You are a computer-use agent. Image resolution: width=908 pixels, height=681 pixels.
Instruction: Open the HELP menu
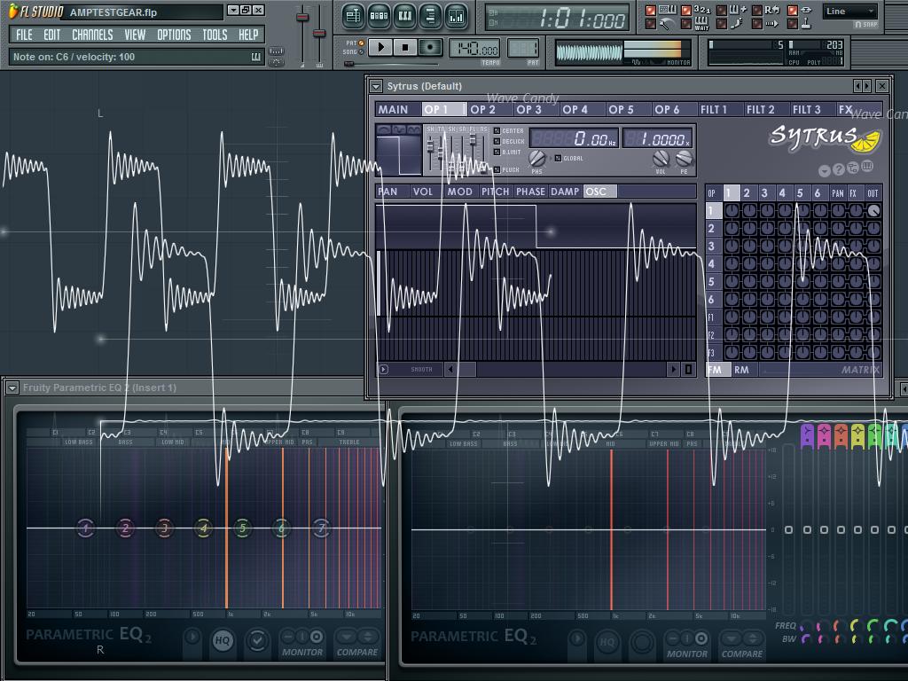(x=248, y=35)
